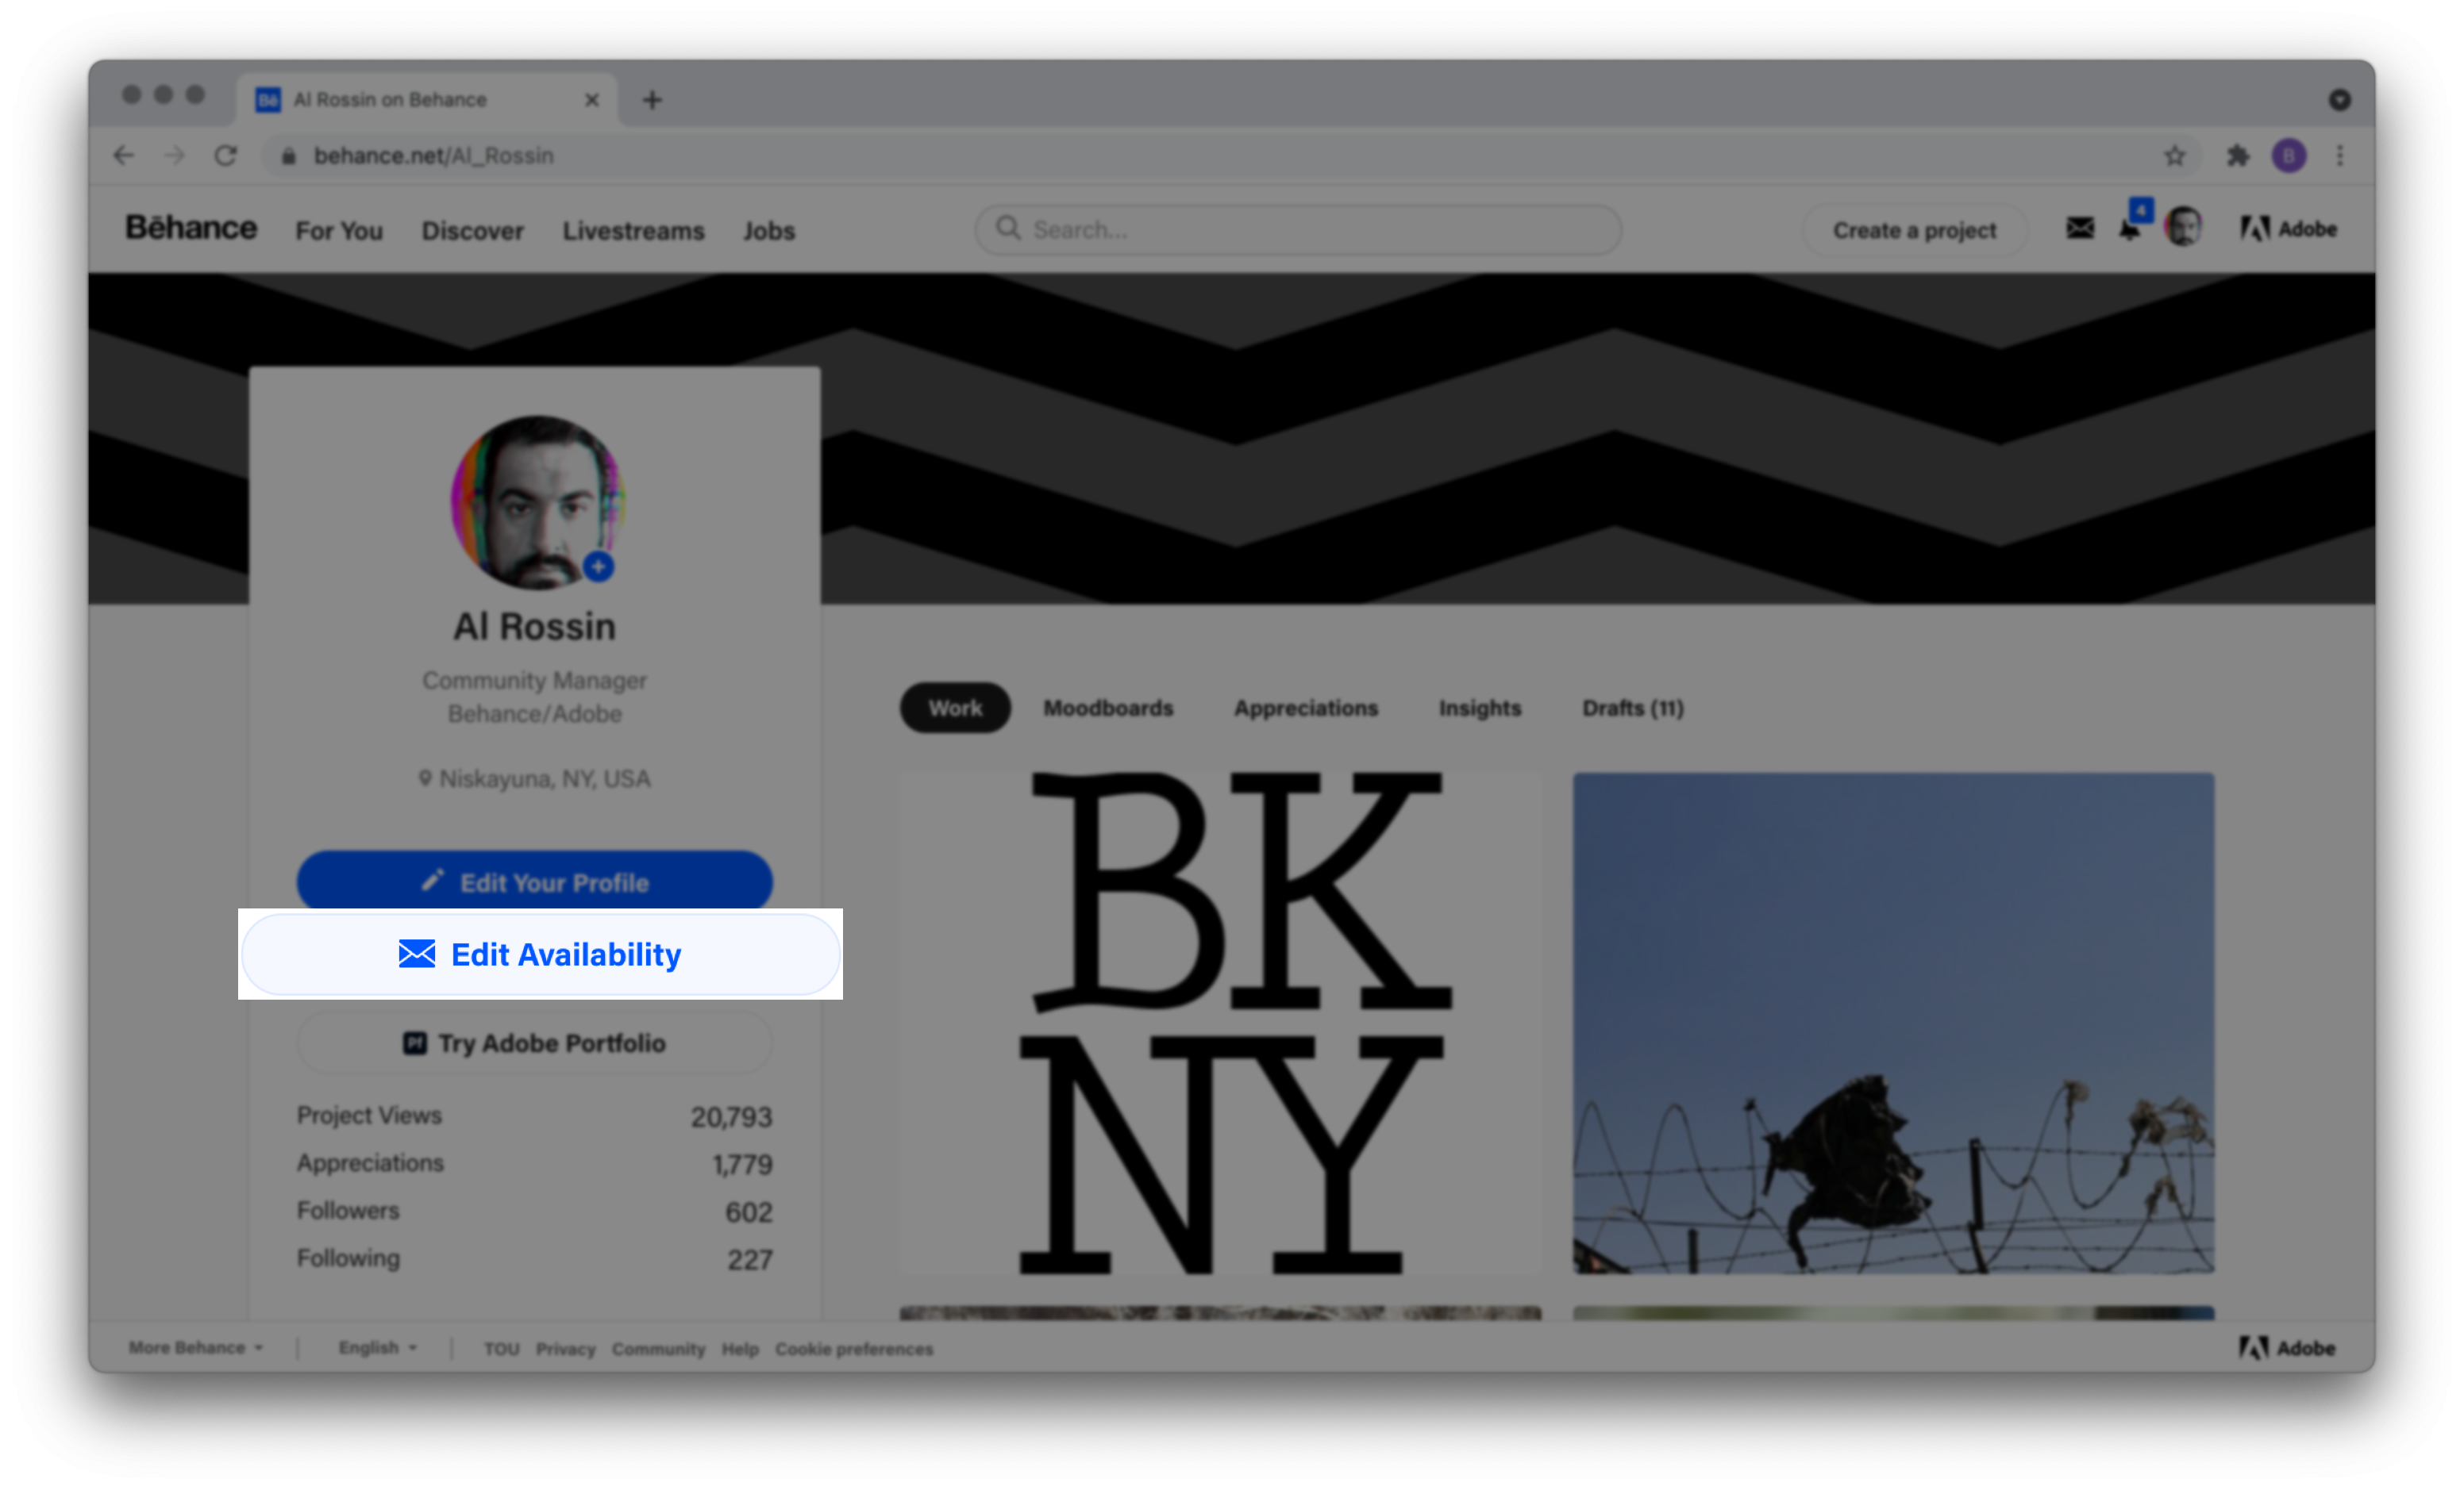2464x1490 pixels.
Task: Go back in browser history
Action: [x=124, y=156]
